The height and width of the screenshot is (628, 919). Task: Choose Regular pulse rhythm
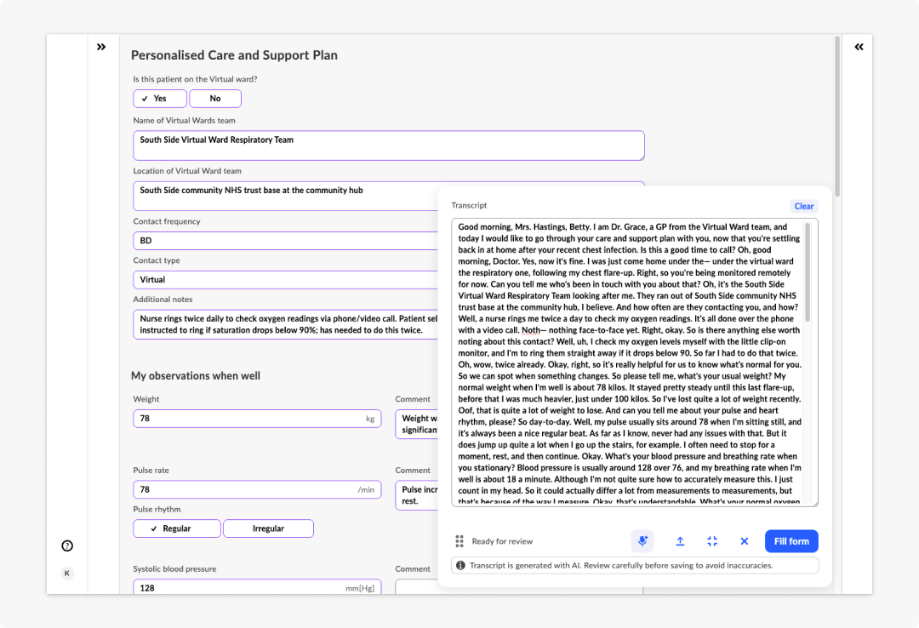[x=177, y=528]
